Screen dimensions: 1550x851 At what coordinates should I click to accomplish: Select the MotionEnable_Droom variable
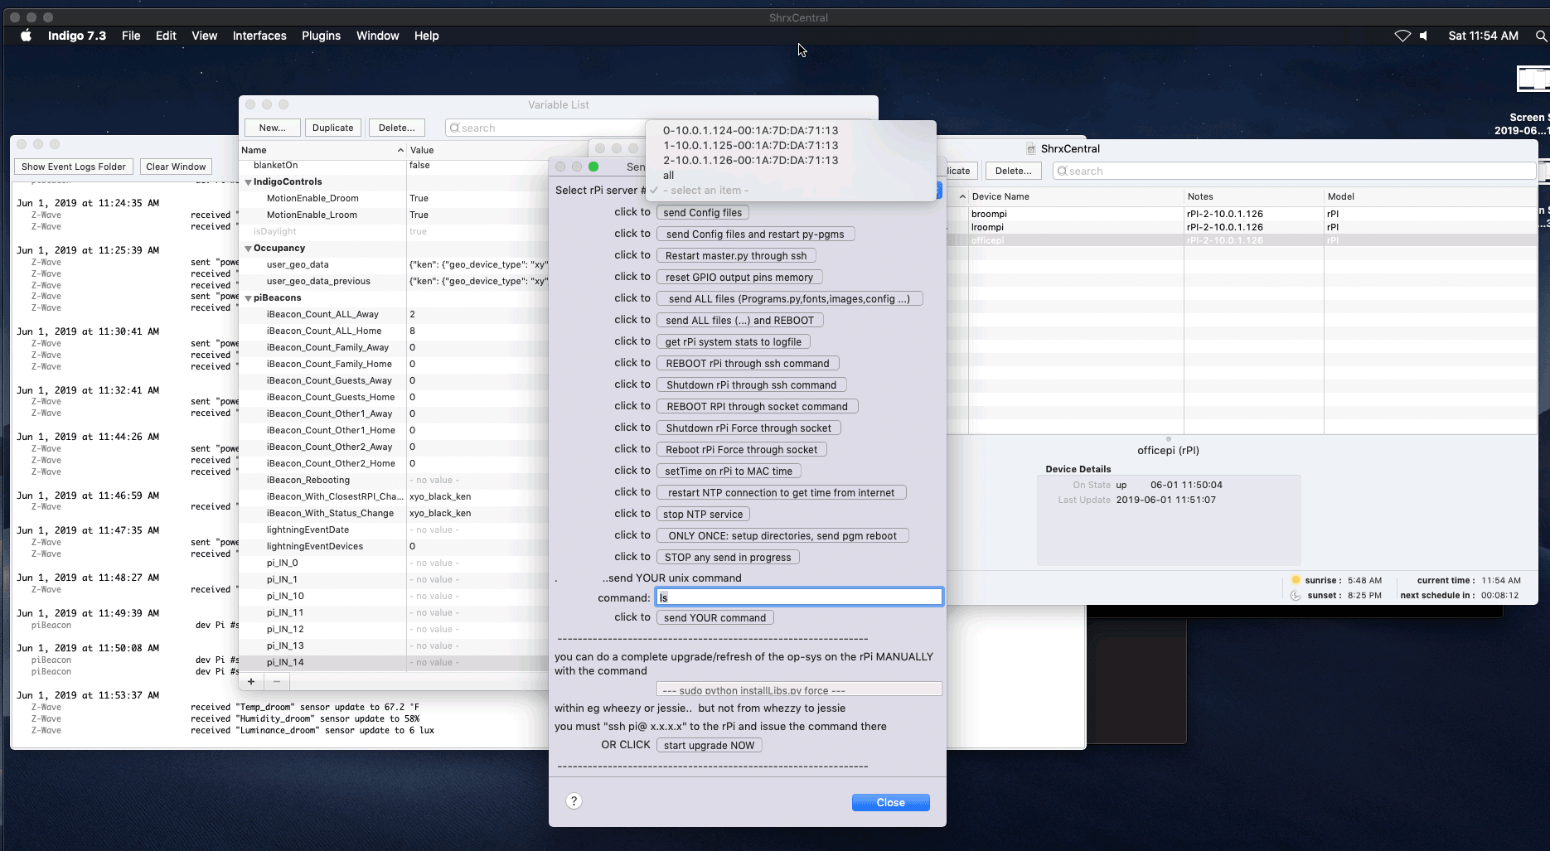coord(394,198)
